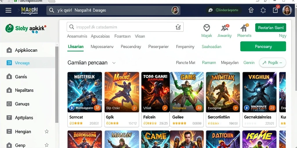The image size is (297, 148).
Task: Open the Plsenets icon
Action: point(244,28)
